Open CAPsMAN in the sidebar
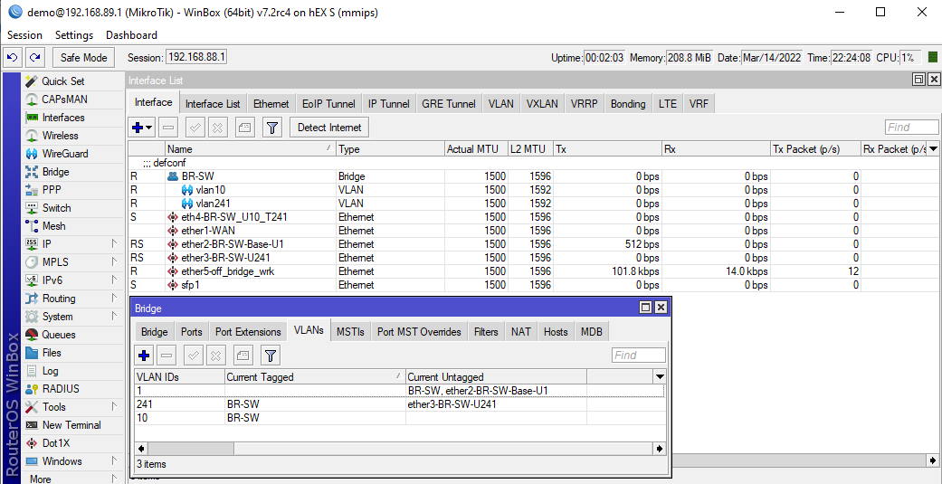Viewport: 942px width, 484px height. point(62,100)
